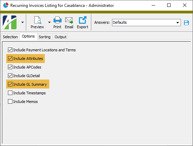This screenshot has width=193, height=146.
Task: Toggle the Include Attributes checkbox
Action: (x=10, y=59)
